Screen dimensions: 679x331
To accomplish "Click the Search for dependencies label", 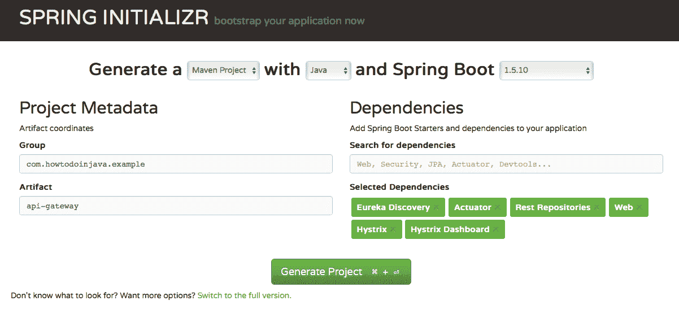I will [x=402, y=145].
